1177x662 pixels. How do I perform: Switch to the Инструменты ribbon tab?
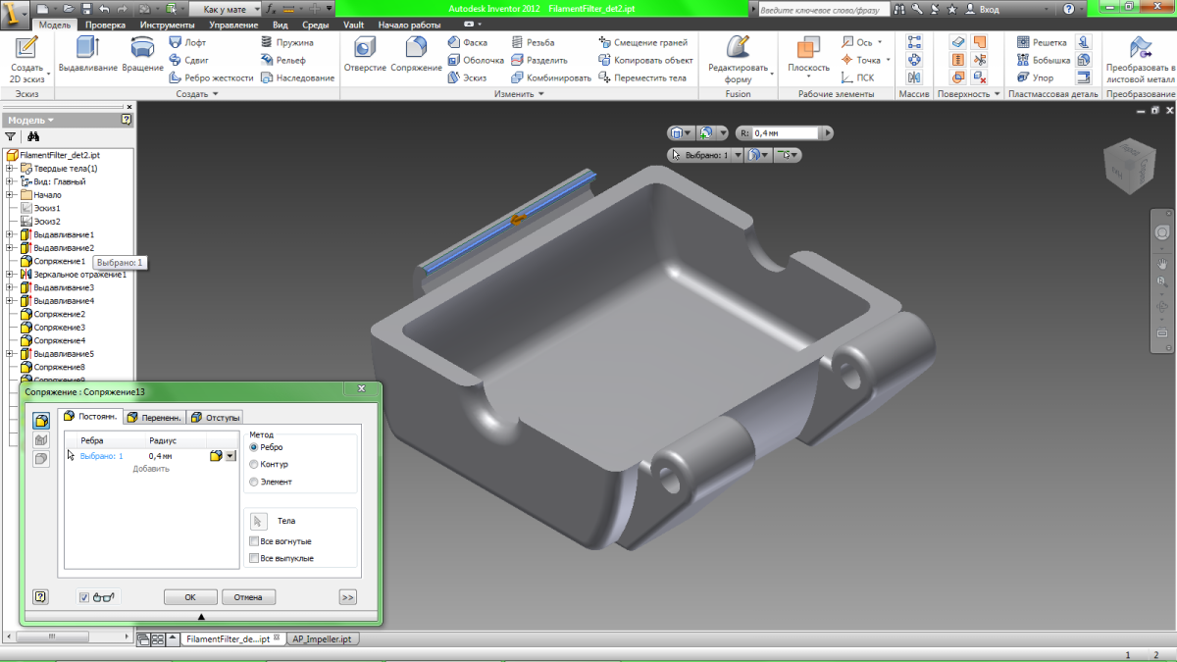click(x=167, y=25)
